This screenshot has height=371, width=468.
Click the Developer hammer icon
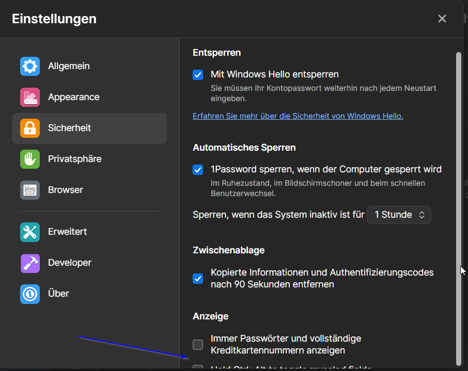pyautogui.click(x=30, y=263)
